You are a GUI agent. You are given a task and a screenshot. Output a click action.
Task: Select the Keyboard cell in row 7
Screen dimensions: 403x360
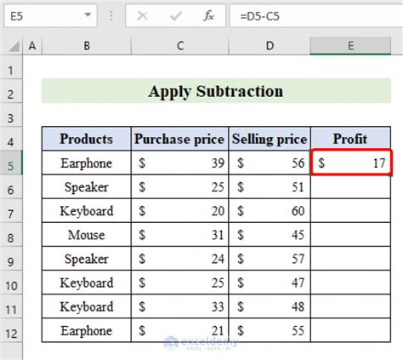point(87,211)
